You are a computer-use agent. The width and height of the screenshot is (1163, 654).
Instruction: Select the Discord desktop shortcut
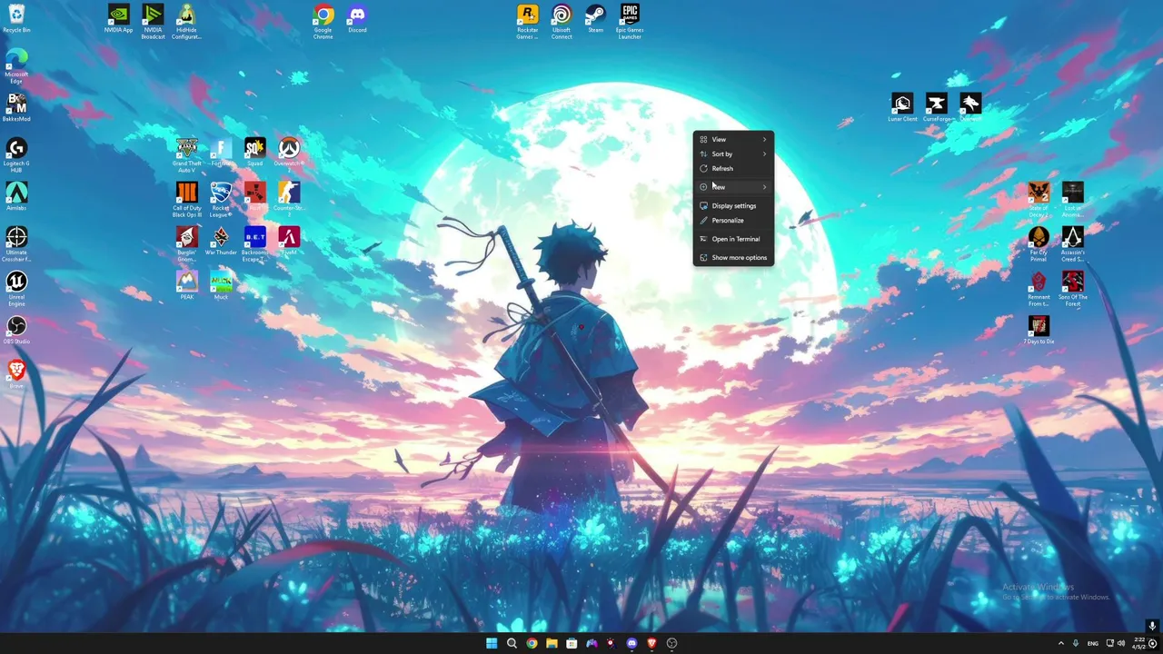point(357,18)
